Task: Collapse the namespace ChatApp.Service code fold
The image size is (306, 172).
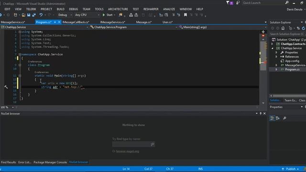Action: [x=20, y=54]
